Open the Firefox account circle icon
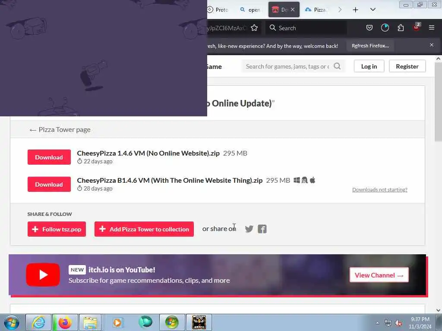Screen dimensions: 442x331 385,28
